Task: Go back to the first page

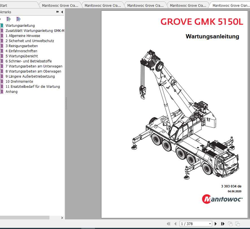Action: pos(169,223)
